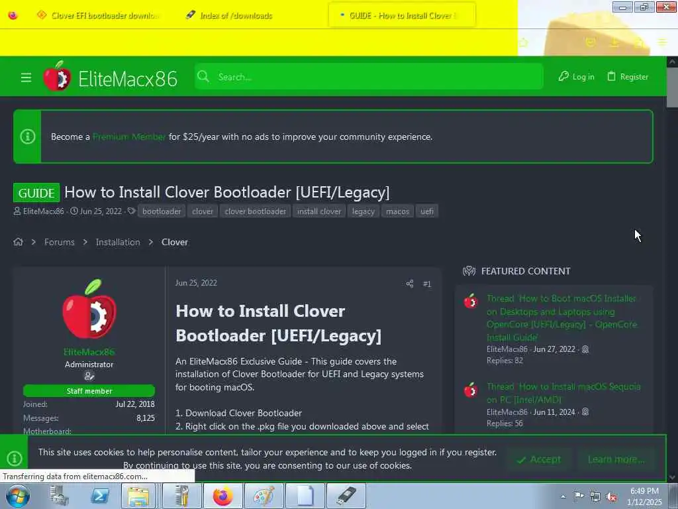678x509 pixels.
Task: Click the network tray icon
Action: point(595,497)
